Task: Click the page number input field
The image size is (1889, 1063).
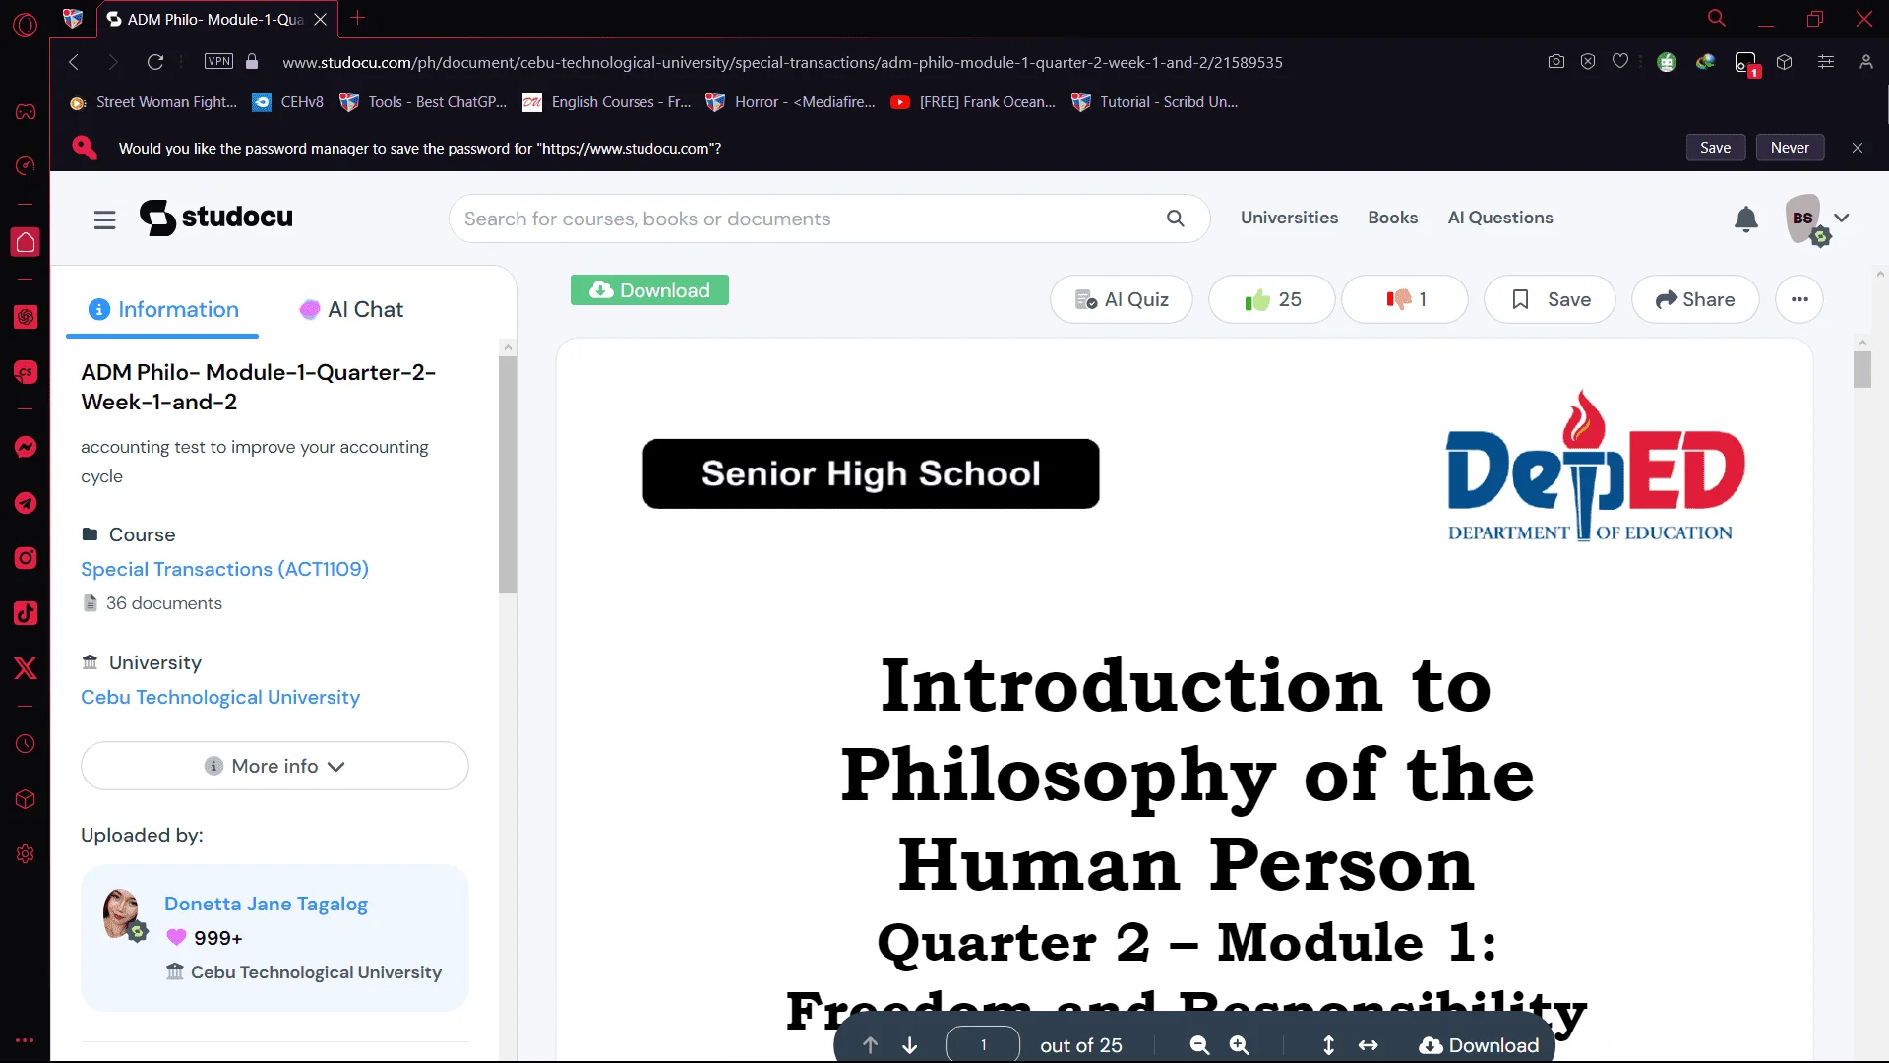Action: point(983,1045)
